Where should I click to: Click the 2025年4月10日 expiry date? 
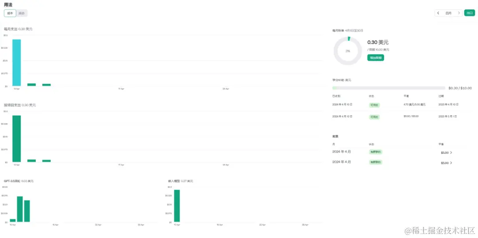(x=448, y=104)
